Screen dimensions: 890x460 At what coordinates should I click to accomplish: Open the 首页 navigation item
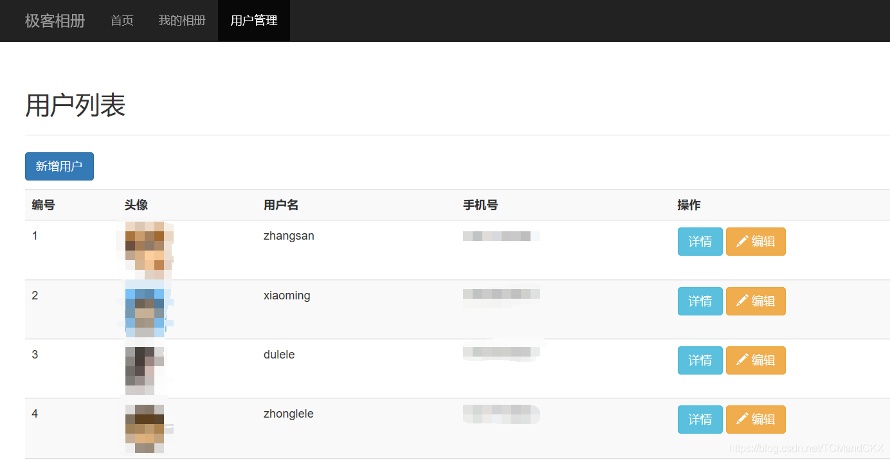pyautogui.click(x=122, y=21)
